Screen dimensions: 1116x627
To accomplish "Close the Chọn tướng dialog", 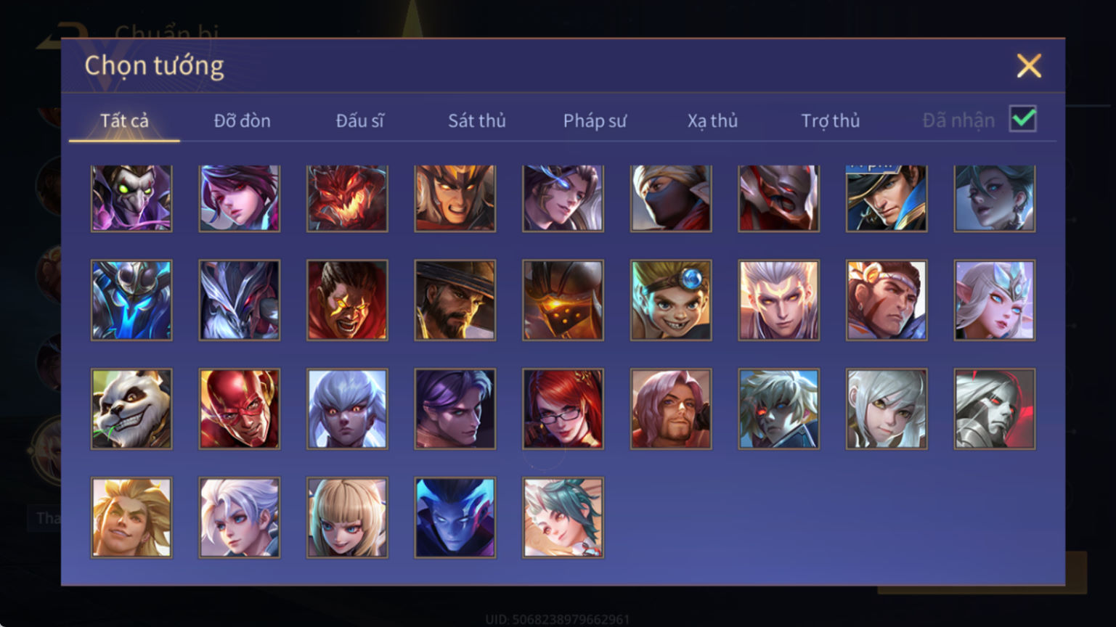I will [1029, 66].
